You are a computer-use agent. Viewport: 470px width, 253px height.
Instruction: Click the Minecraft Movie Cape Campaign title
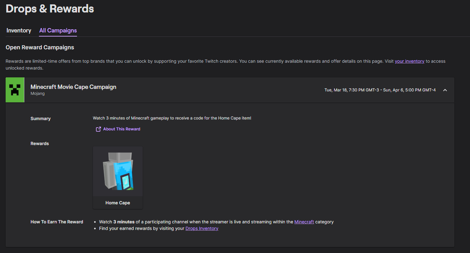point(73,87)
